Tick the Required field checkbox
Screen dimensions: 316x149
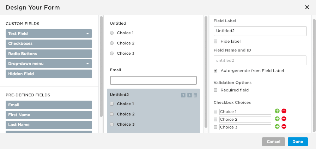pyautogui.click(x=216, y=90)
